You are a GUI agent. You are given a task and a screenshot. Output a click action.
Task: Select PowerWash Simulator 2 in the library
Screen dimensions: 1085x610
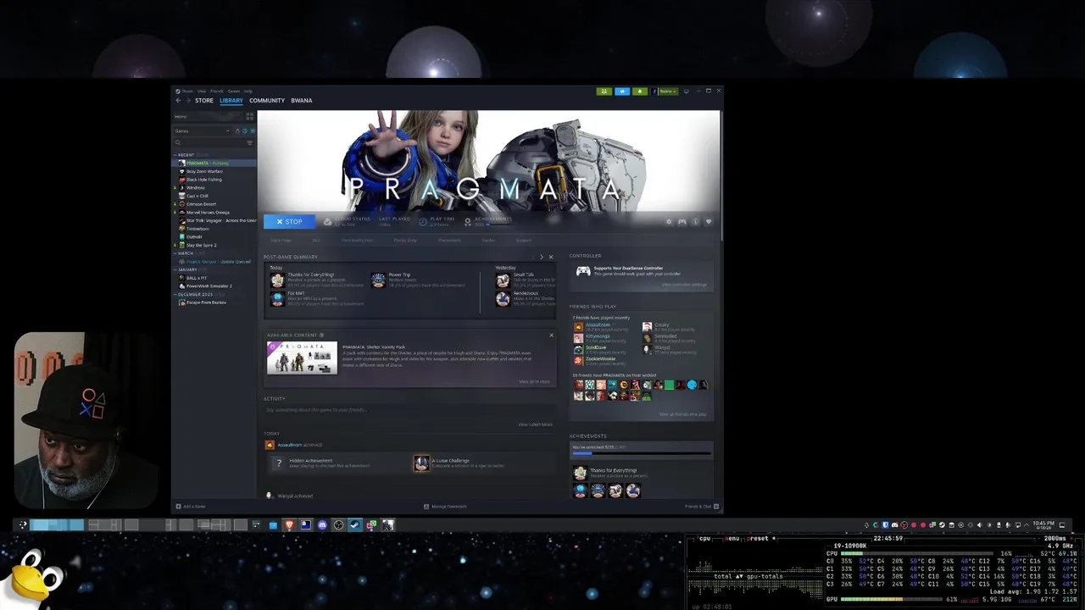(x=209, y=286)
